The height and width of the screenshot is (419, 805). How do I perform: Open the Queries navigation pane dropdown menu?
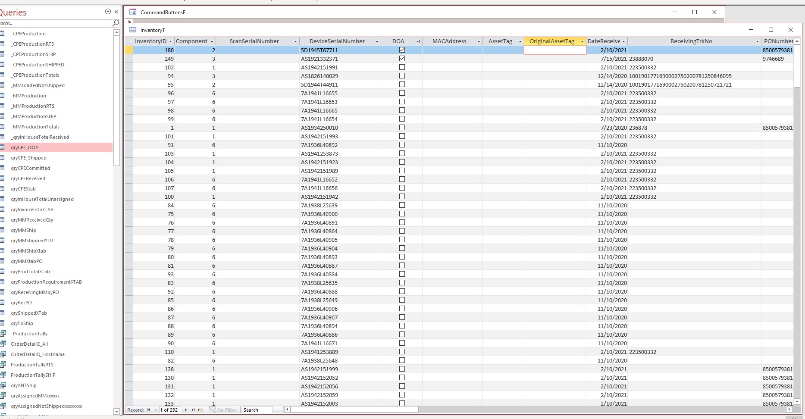pyautogui.click(x=108, y=12)
